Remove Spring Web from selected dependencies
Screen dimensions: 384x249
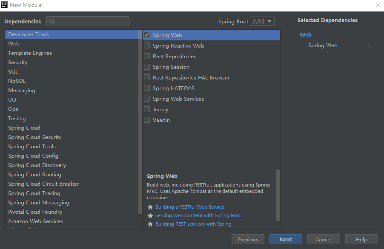369,45
